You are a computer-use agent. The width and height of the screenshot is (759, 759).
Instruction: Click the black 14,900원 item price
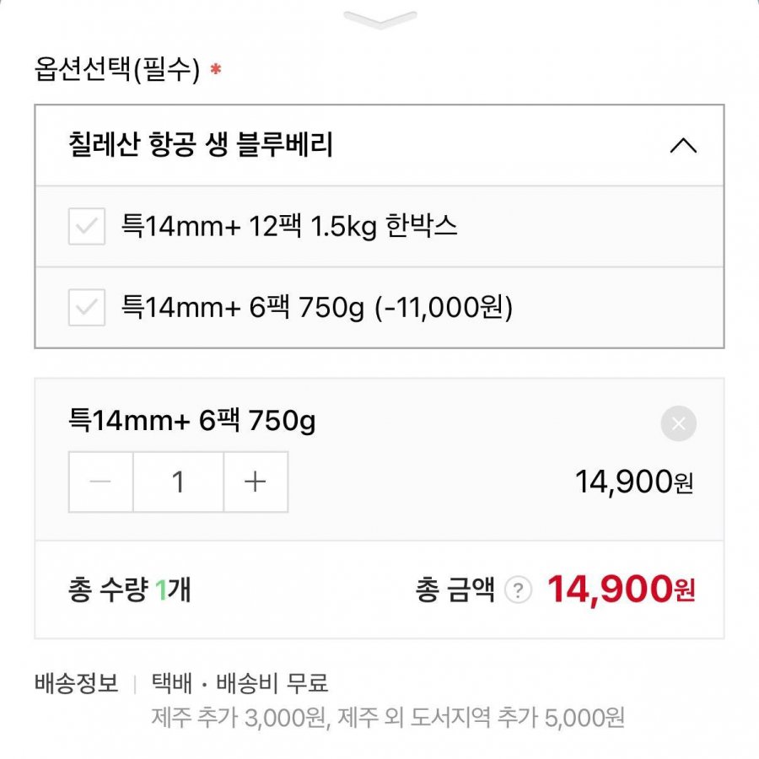click(633, 482)
